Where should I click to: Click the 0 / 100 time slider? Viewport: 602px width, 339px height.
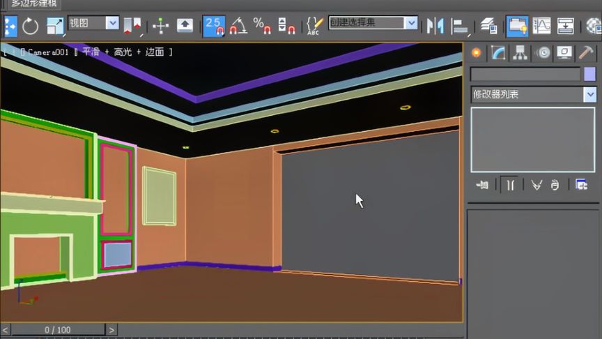click(x=58, y=330)
